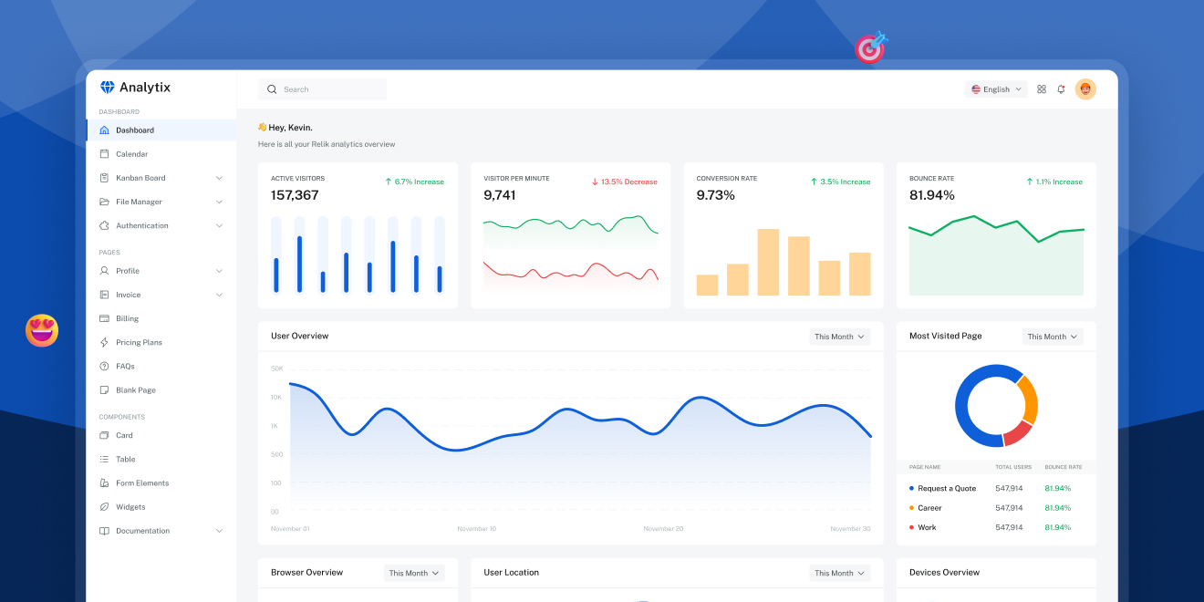Expand the File Manager chevron
This screenshot has width=1204, height=602.
[219, 202]
